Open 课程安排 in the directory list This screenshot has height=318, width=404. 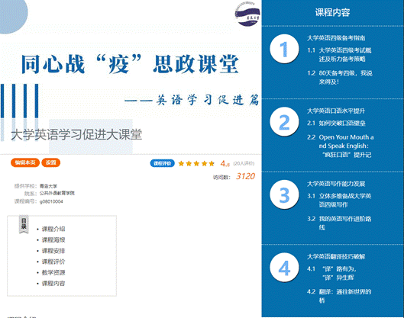tap(53, 251)
